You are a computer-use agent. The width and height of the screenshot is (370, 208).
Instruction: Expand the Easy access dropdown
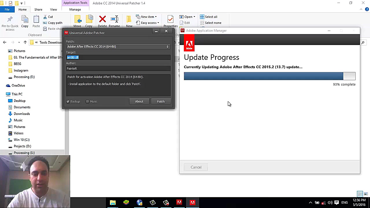158,23
